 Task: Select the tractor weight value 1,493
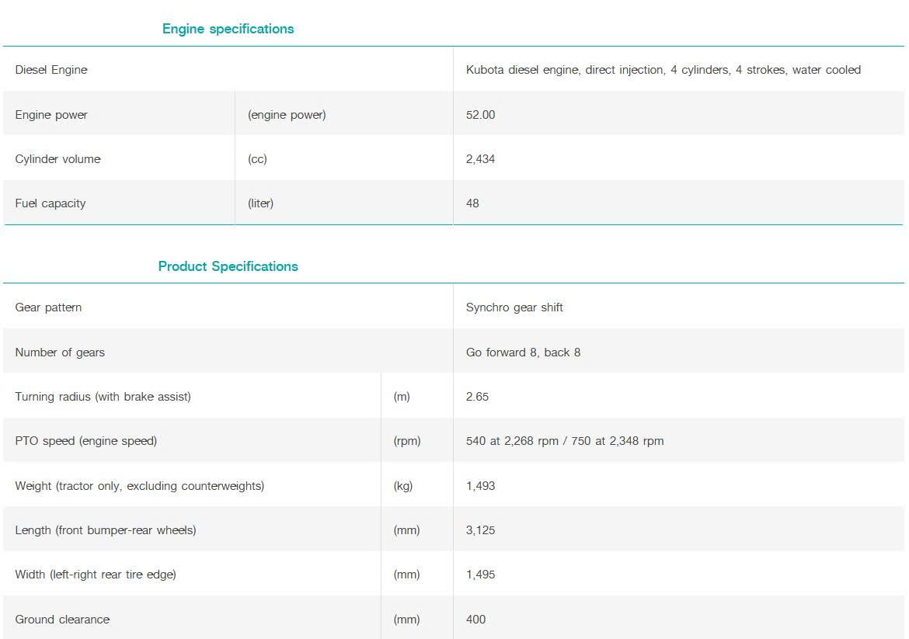[x=480, y=486]
